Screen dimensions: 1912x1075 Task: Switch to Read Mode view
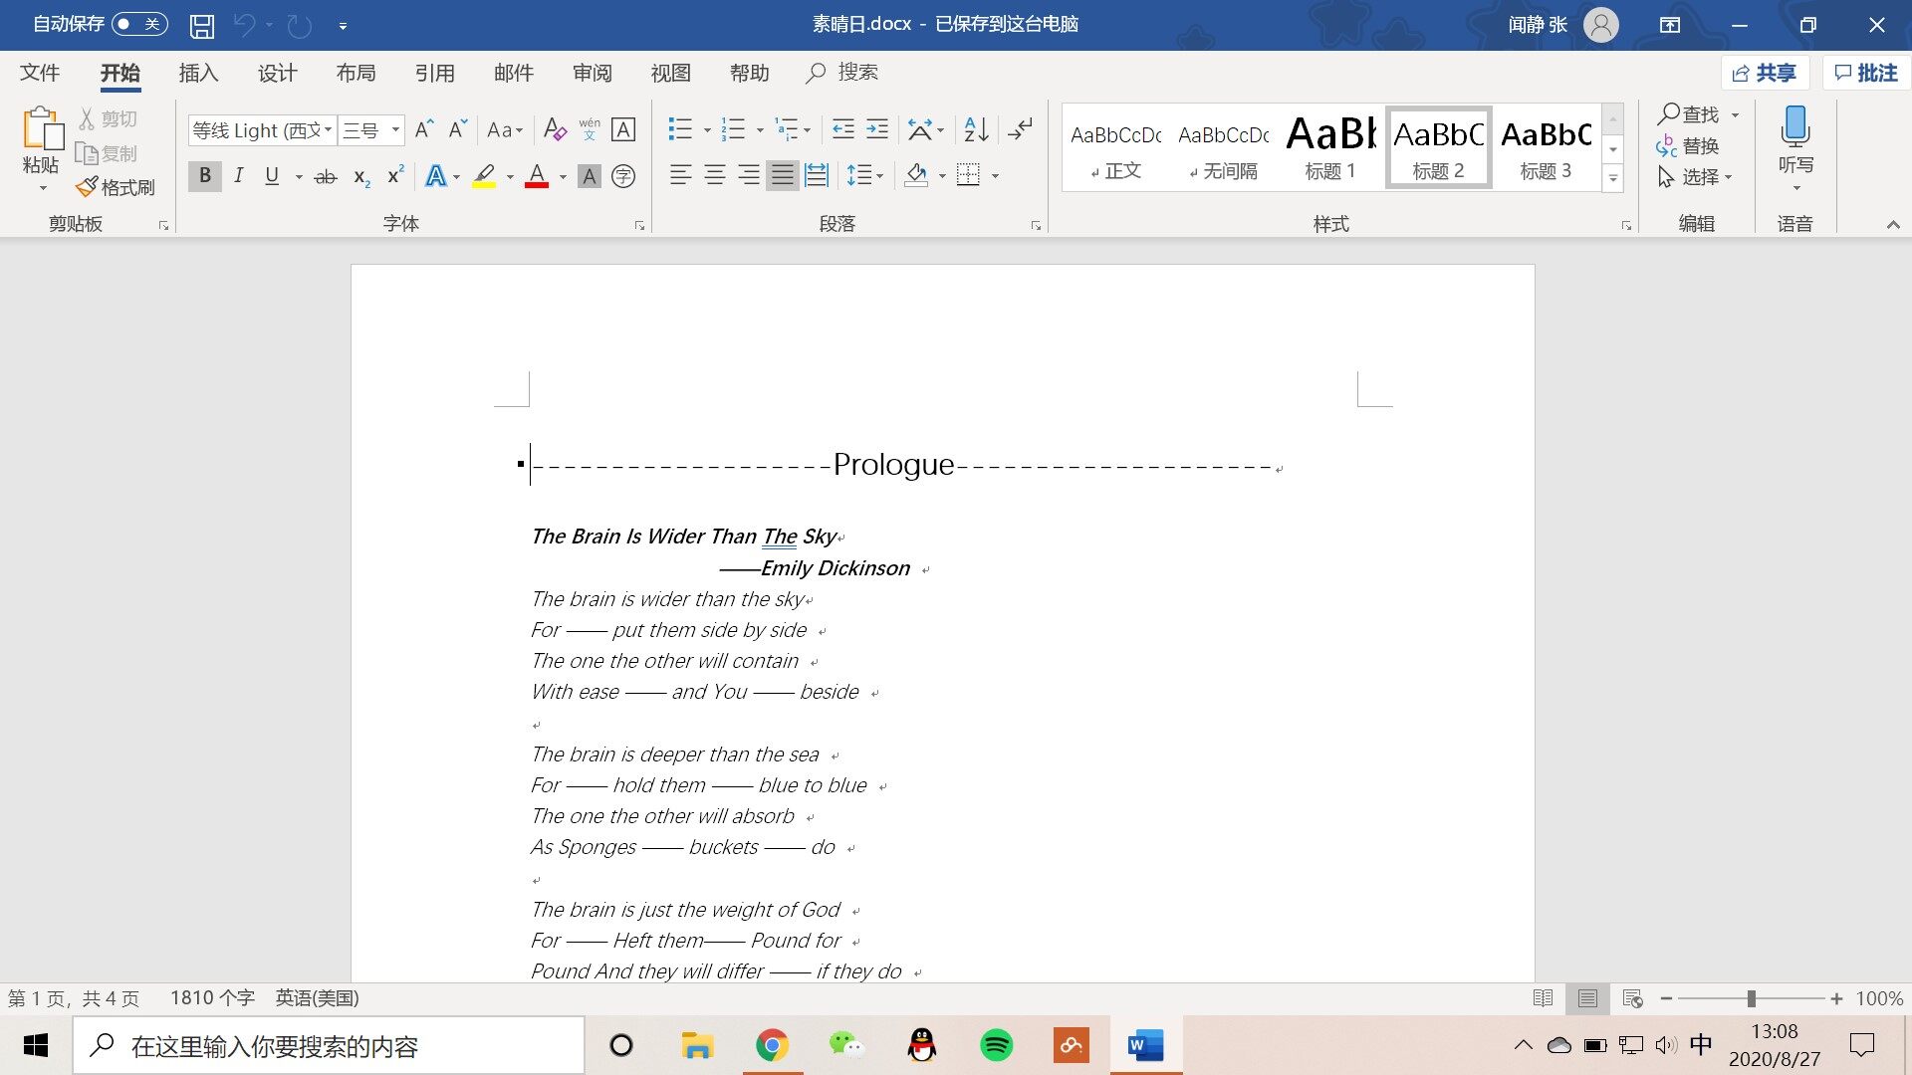pos(1543,998)
